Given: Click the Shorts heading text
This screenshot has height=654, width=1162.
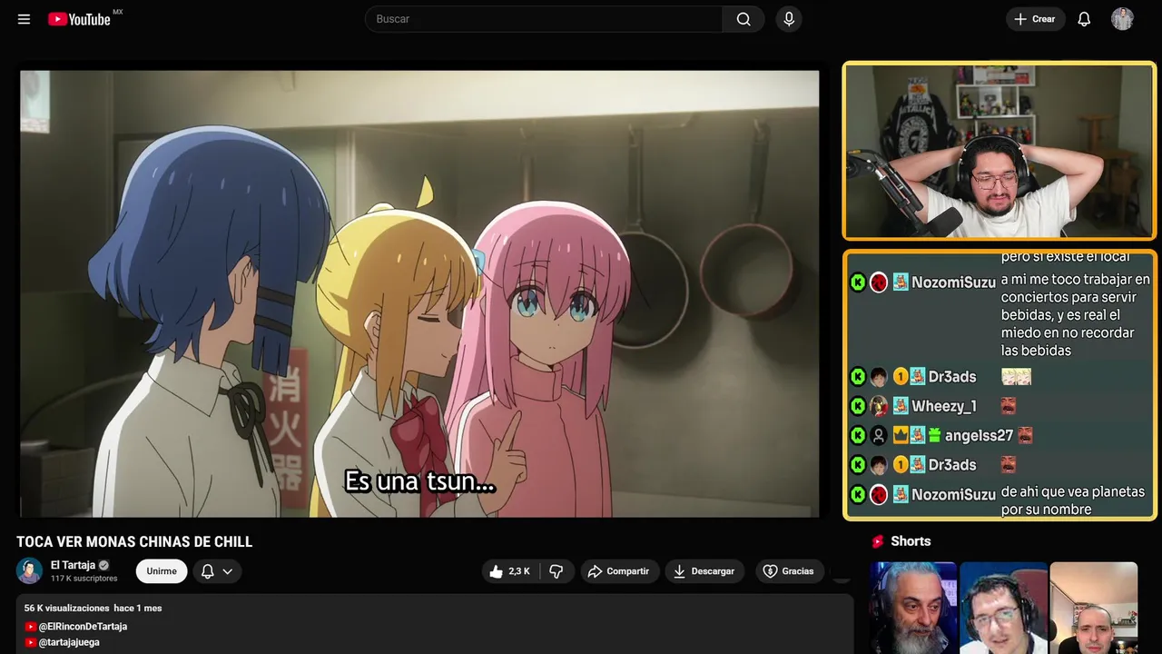Looking at the screenshot, I should 911,541.
